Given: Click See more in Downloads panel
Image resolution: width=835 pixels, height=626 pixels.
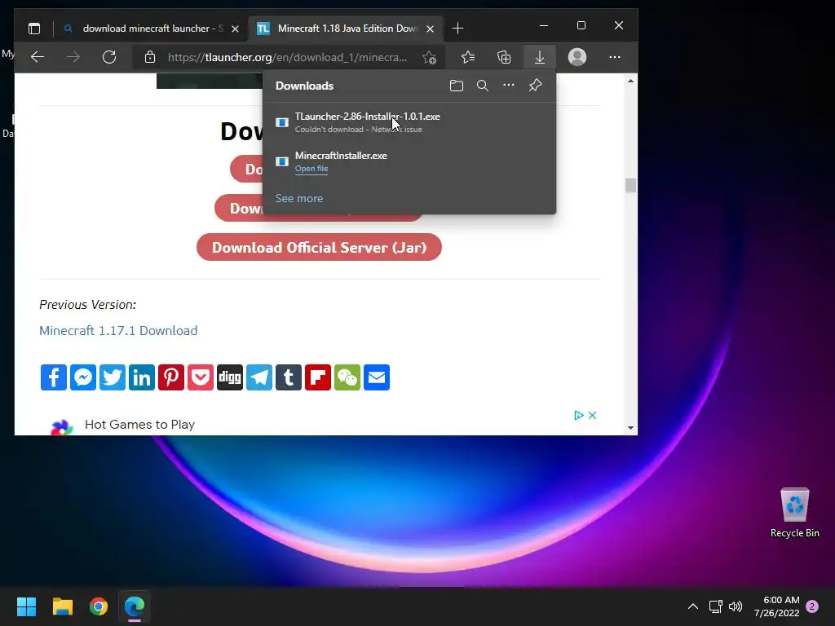Looking at the screenshot, I should [298, 199].
